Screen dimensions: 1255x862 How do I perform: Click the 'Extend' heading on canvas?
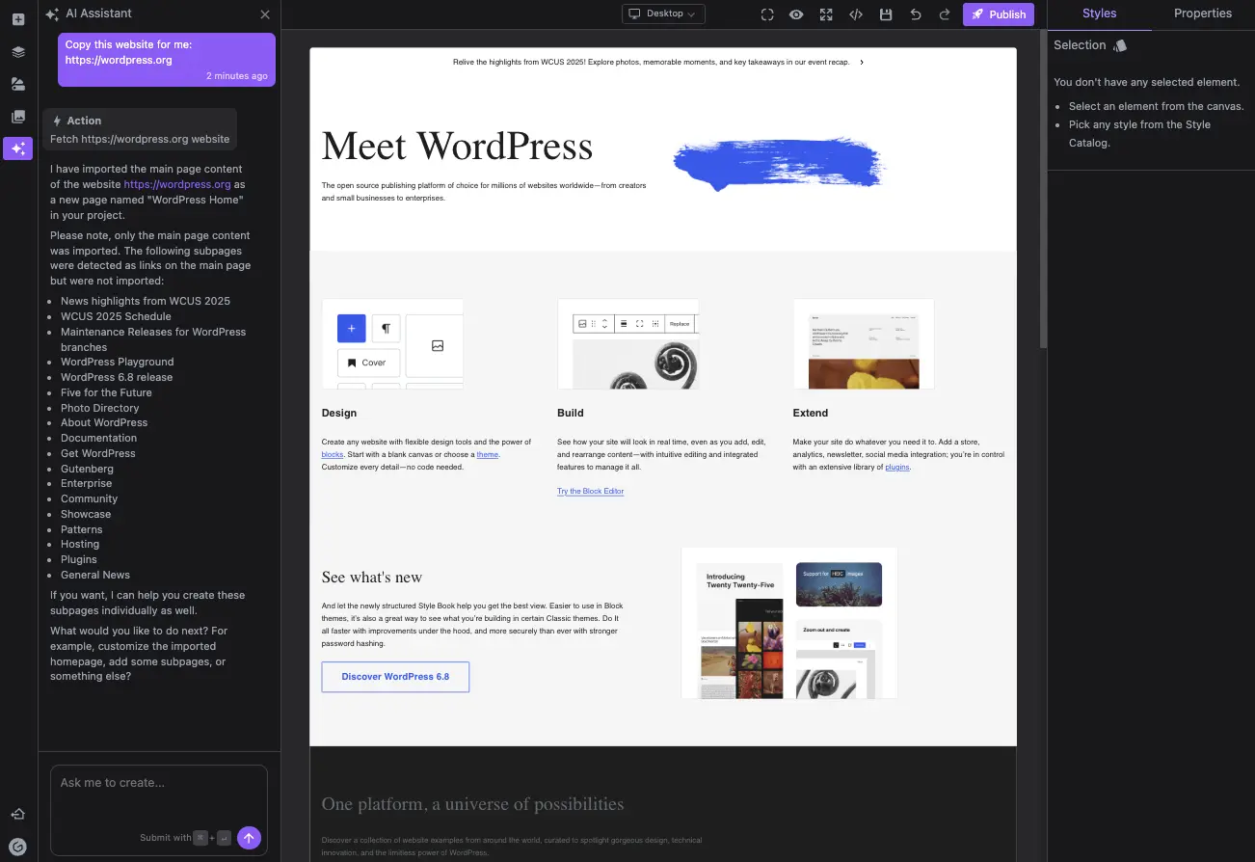tap(811, 413)
